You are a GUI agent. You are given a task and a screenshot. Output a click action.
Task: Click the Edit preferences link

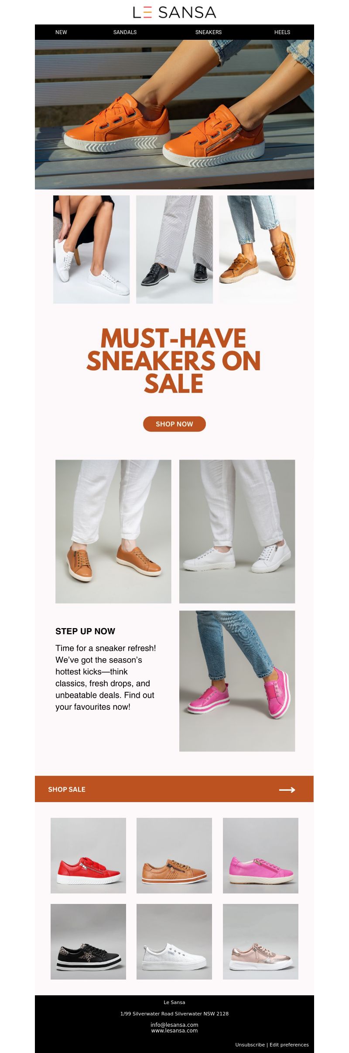[289, 1045]
